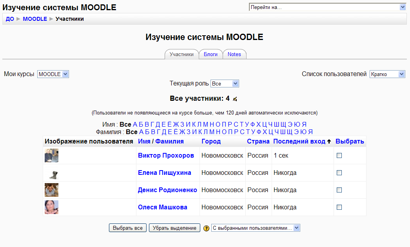Click the ДО breadcrumb link
Viewport: 410px width, 247px height.
[10, 19]
